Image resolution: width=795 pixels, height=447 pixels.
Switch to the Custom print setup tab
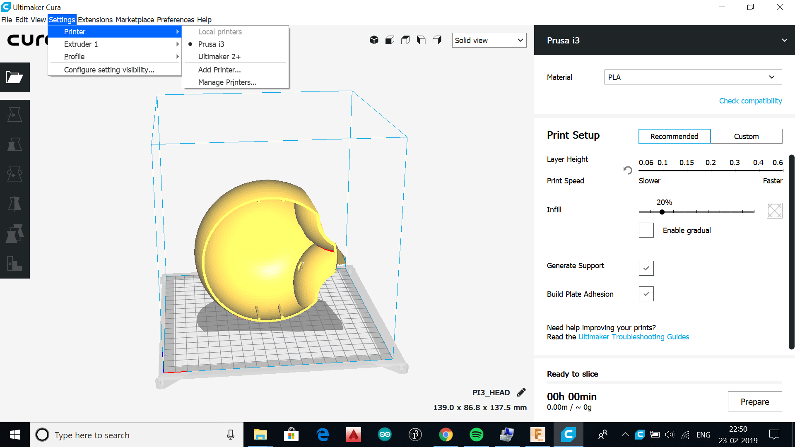(746, 136)
